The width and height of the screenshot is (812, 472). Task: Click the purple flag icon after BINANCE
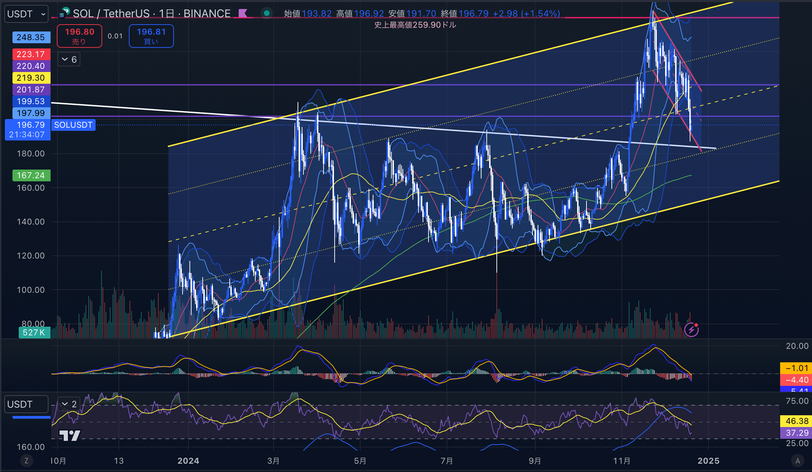click(x=243, y=13)
